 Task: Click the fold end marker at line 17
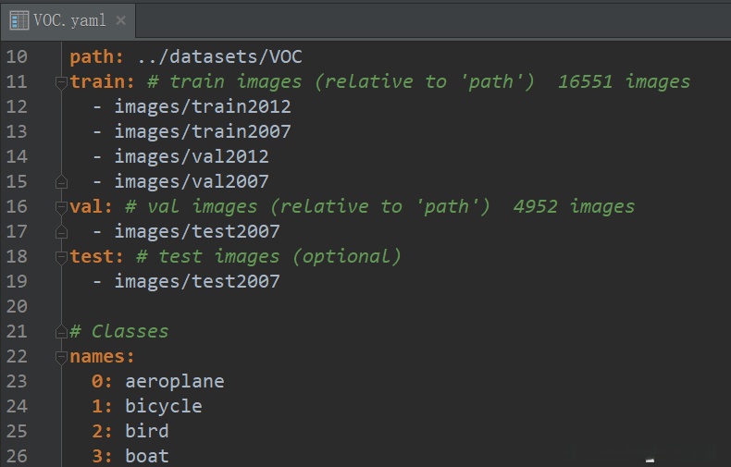click(x=61, y=232)
